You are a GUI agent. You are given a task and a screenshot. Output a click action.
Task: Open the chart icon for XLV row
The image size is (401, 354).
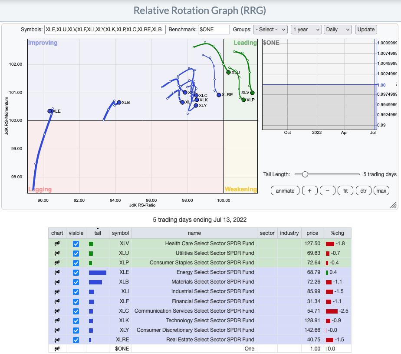(57, 244)
